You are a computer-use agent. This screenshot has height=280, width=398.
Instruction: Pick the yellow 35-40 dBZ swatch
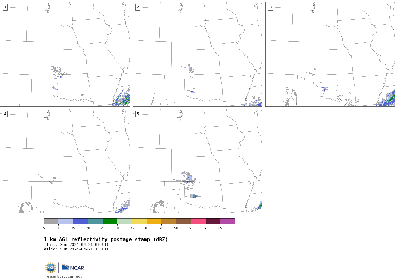click(x=139, y=222)
